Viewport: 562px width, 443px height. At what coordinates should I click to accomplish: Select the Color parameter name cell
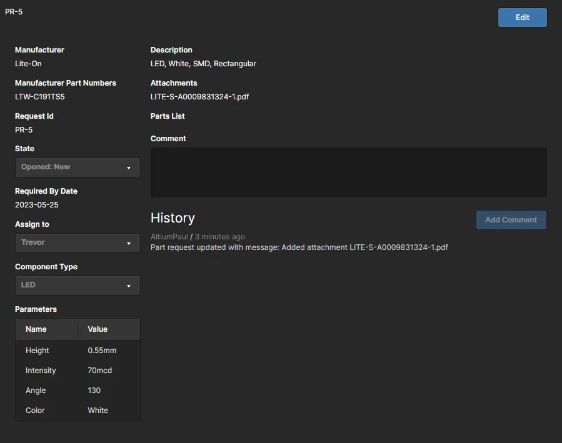(x=35, y=411)
